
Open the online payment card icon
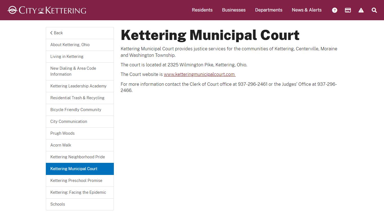pyautogui.click(x=348, y=10)
